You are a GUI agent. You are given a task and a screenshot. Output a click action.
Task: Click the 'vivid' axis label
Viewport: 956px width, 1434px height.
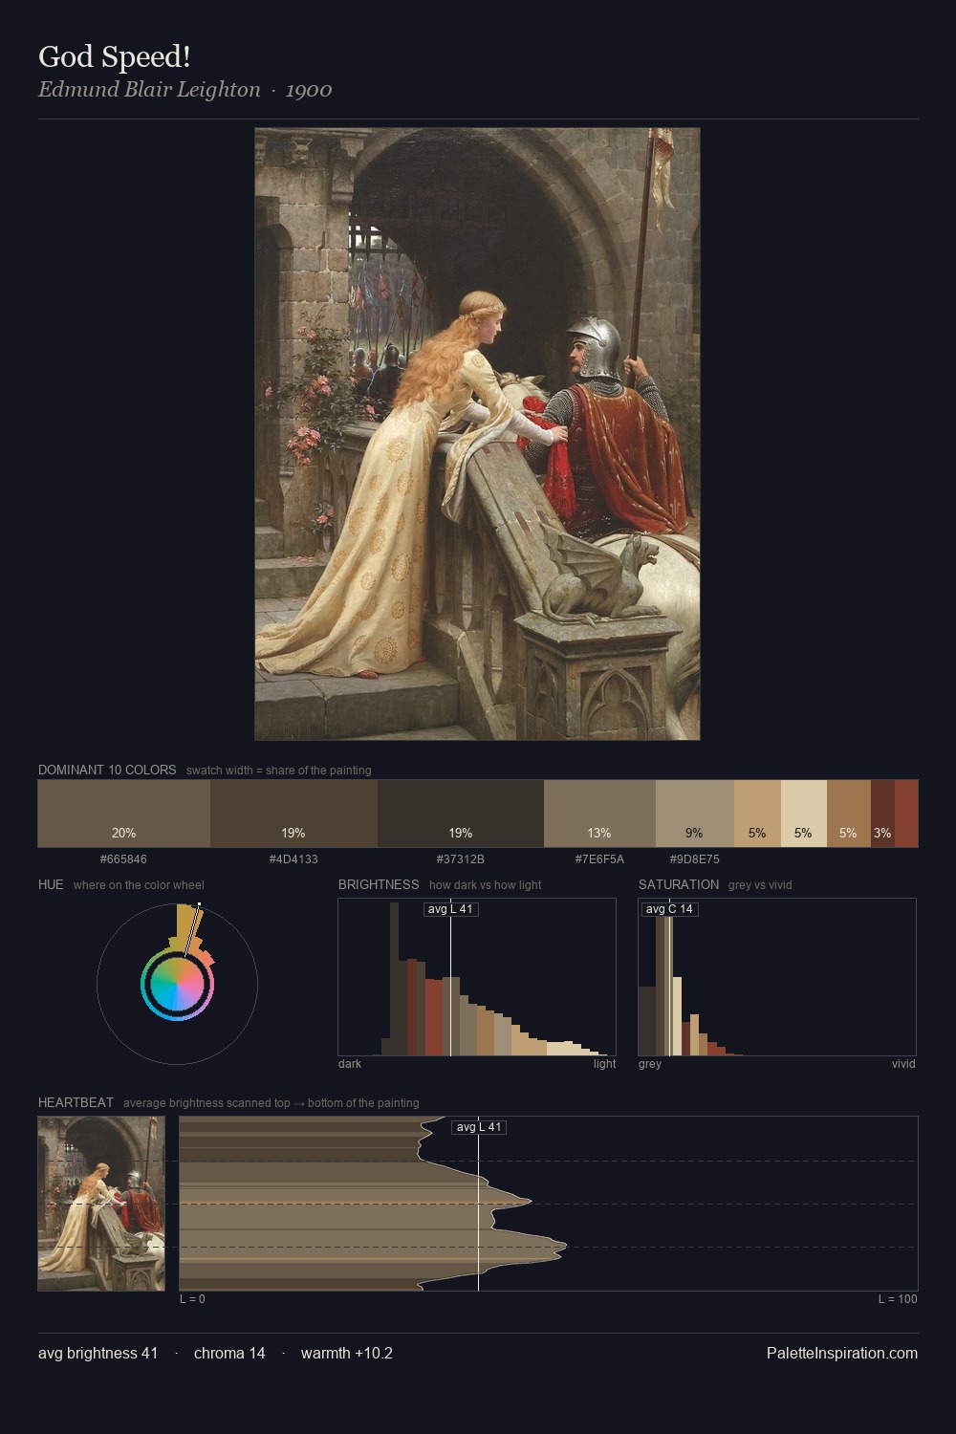coord(903,1064)
